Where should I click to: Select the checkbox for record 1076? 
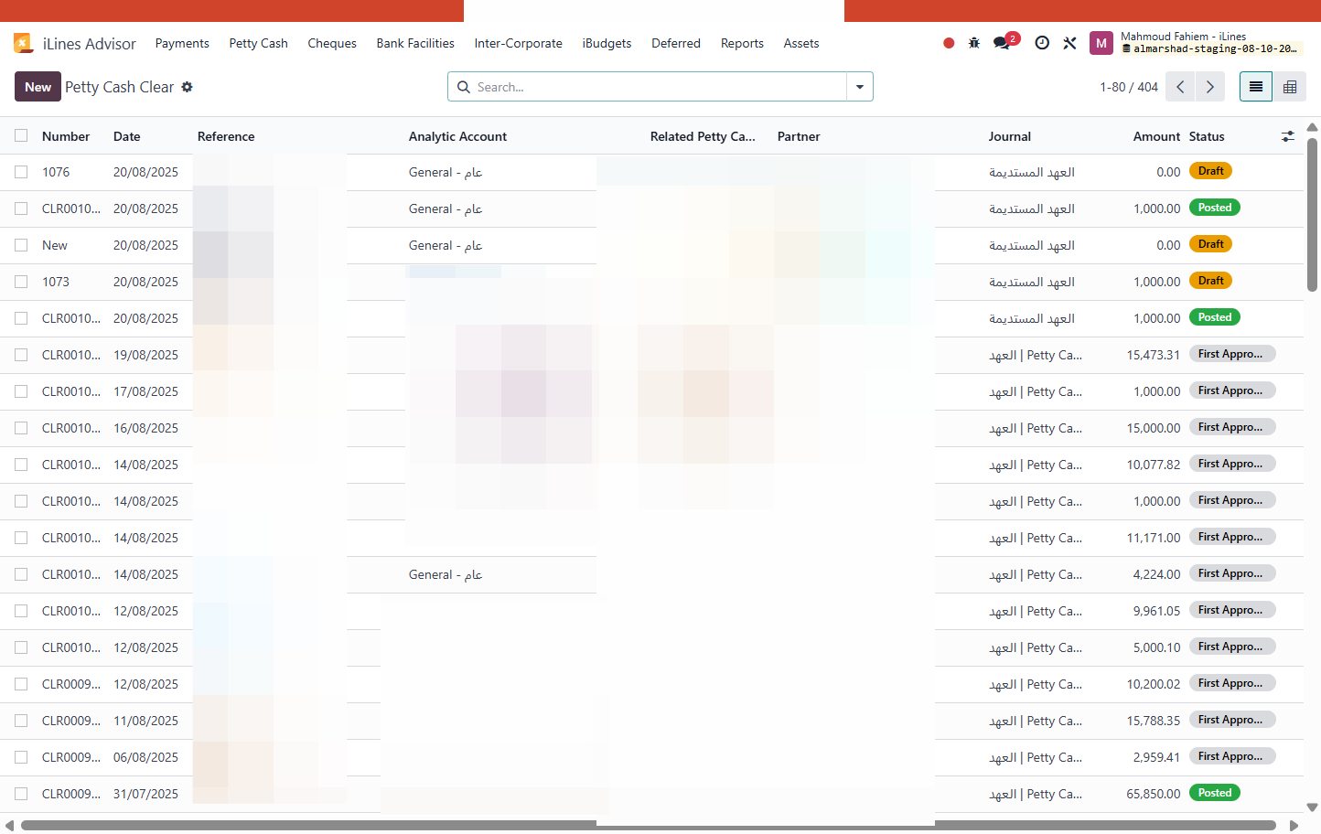pyautogui.click(x=21, y=172)
